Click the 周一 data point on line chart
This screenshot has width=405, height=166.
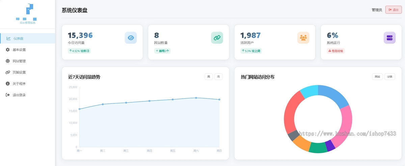(79, 109)
